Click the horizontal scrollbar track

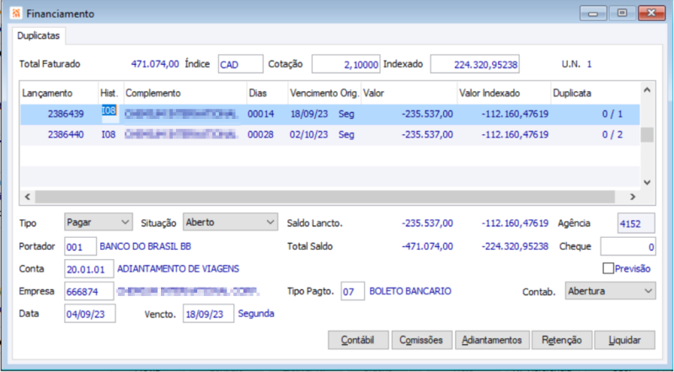pos(325,197)
